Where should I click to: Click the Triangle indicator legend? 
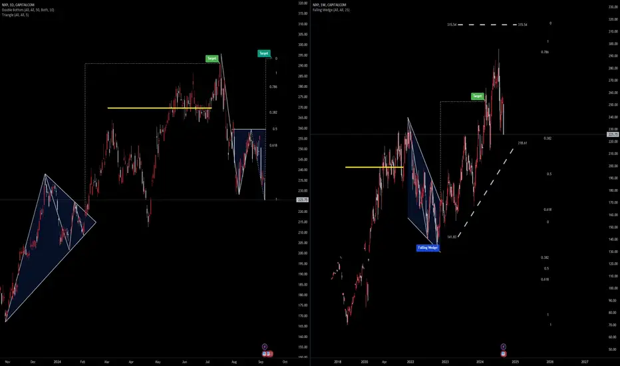(15, 15)
